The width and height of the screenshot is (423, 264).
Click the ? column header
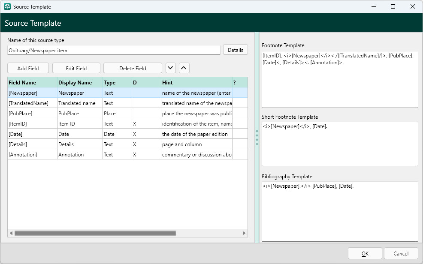tap(240, 82)
